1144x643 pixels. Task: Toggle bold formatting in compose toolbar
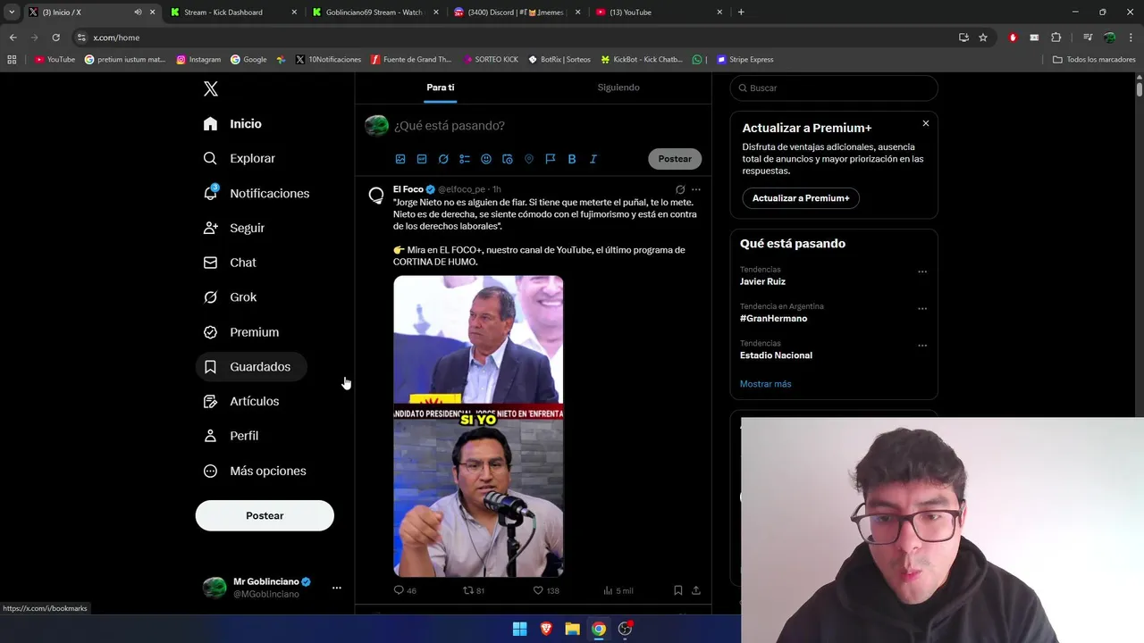(x=572, y=159)
